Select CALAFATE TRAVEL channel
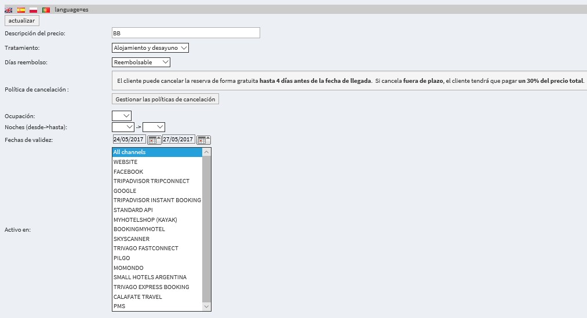Screen dimensions: 587x318 pyautogui.click(x=157, y=297)
